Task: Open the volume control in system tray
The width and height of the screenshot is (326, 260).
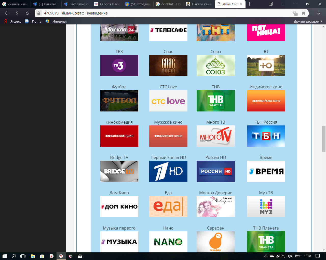Action: [290, 256]
